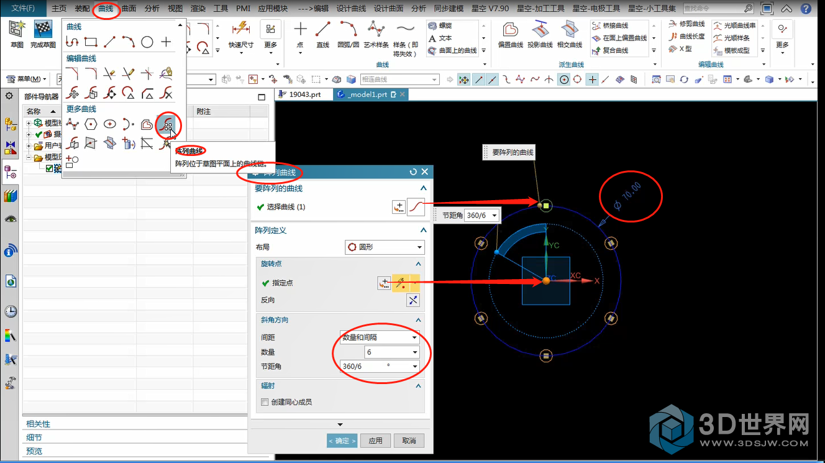Click the 曲线长度 (Curve Length) tool

686,37
